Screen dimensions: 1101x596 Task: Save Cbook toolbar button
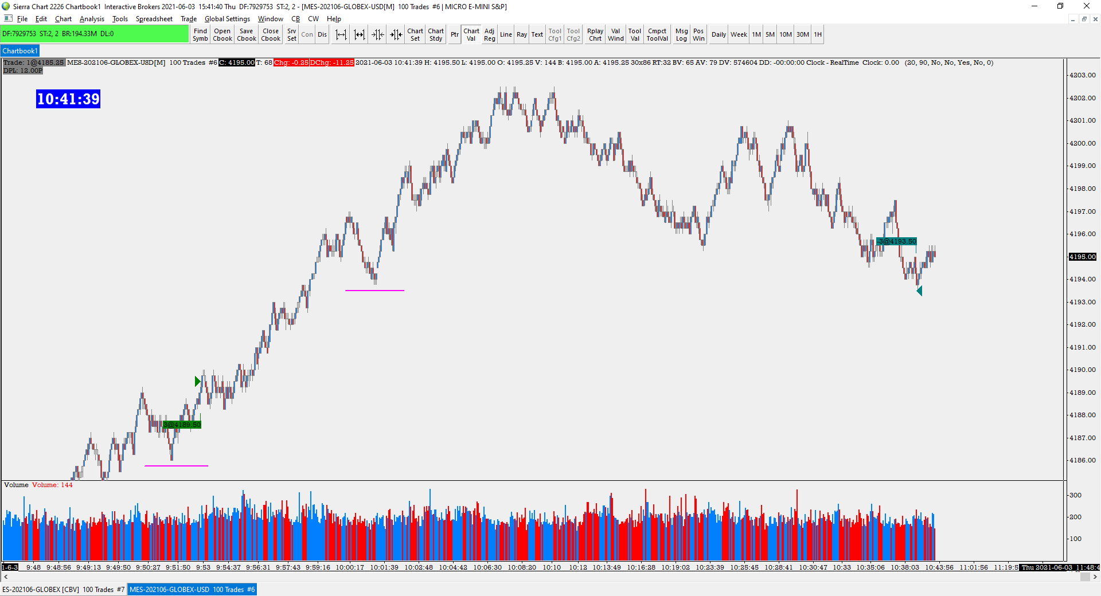(247, 34)
